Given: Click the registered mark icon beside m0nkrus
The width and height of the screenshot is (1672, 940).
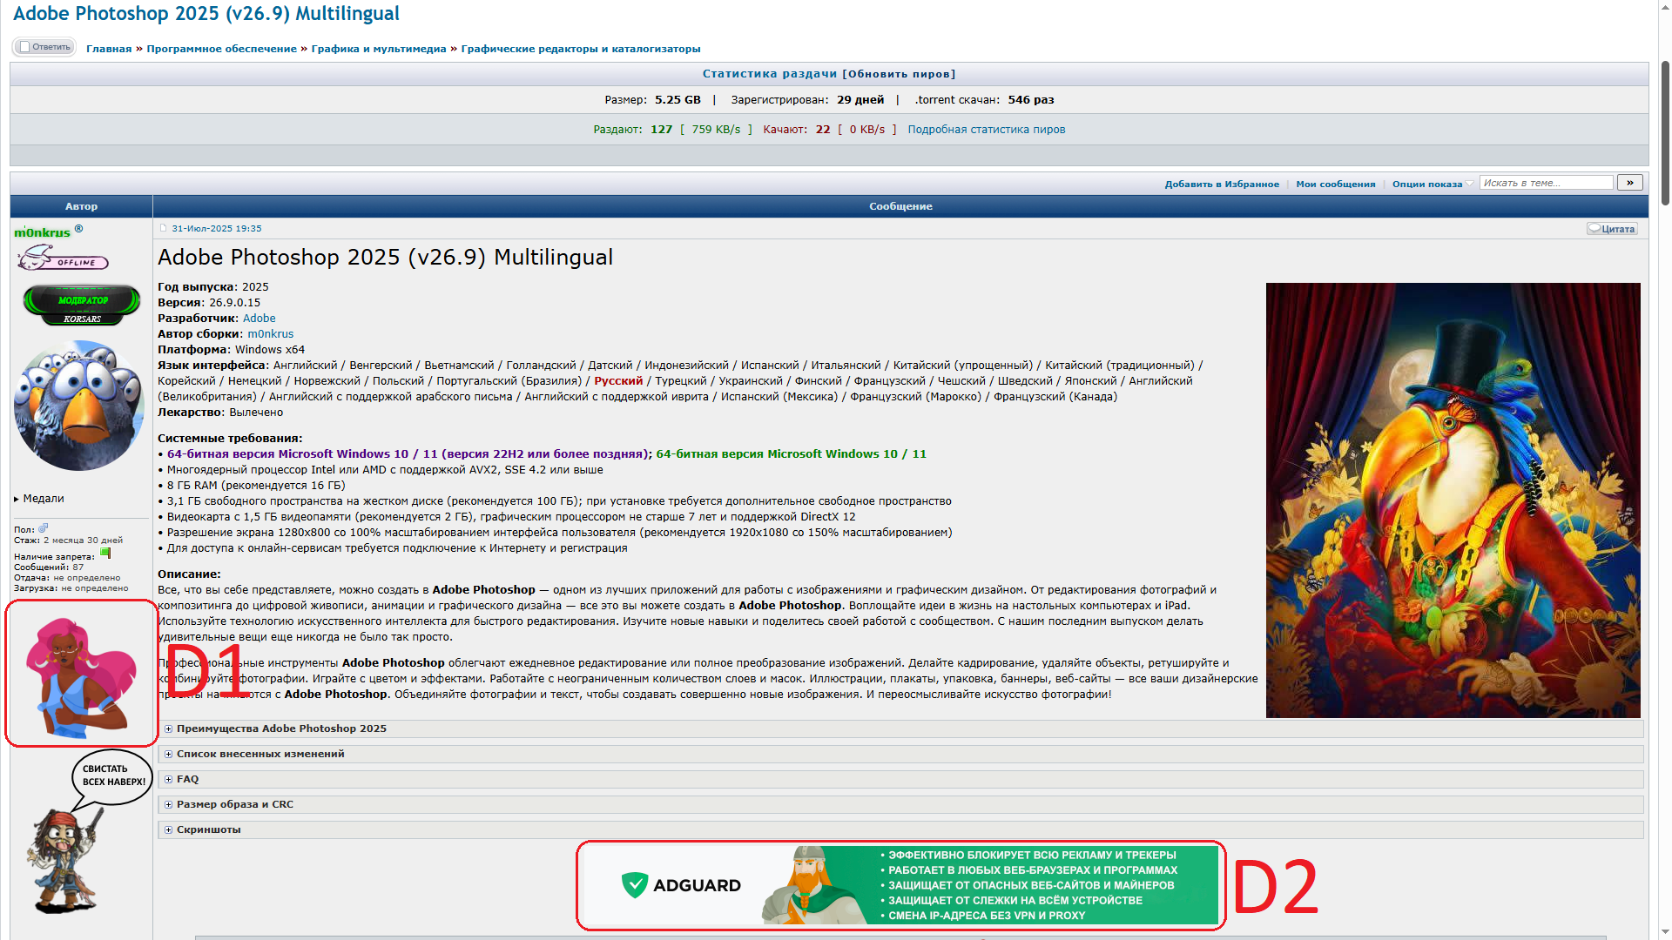Looking at the screenshot, I should pos(78,229).
